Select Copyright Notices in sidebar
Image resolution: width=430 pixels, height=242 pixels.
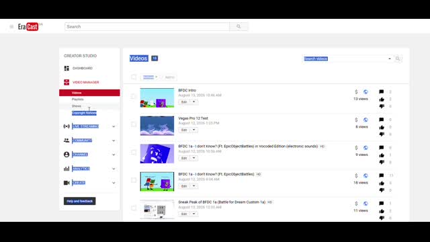pyautogui.click(x=84, y=113)
